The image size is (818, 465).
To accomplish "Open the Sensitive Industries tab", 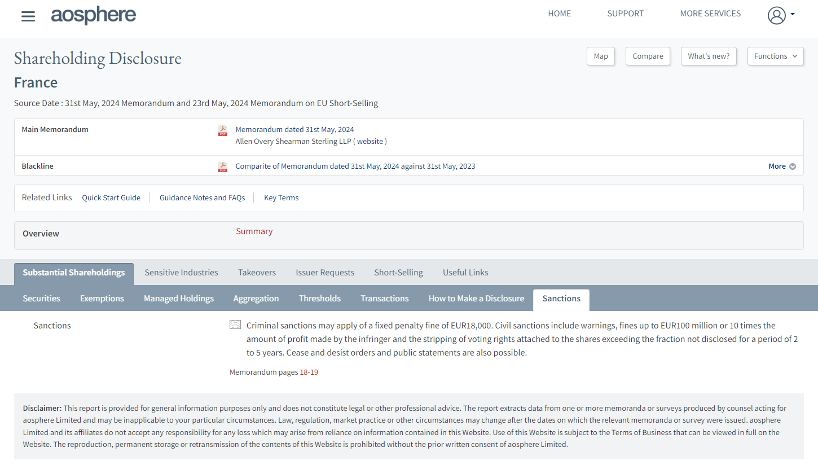I will 181,273.
